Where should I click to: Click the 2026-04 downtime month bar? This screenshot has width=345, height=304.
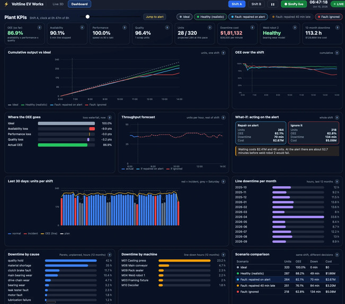[x=298, y=217]
